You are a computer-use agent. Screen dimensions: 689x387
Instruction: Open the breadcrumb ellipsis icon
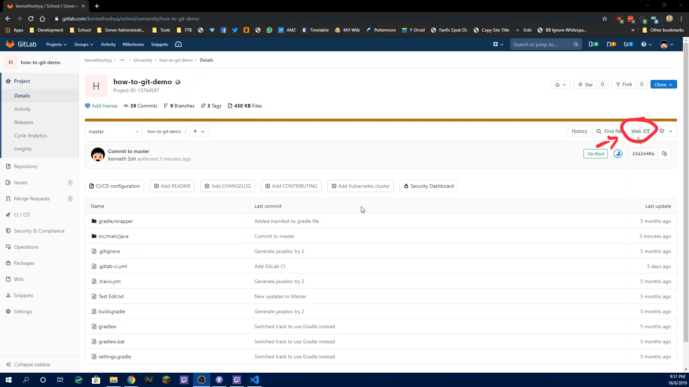(122, 60)
